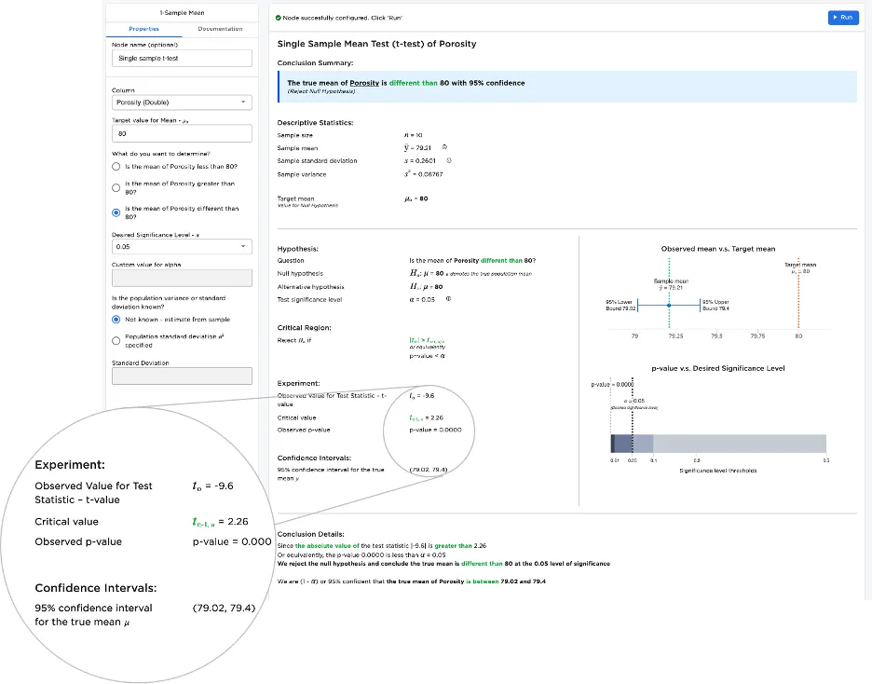The width and height of the screenshot is (872, 684).
Task: Select 'mean of Porosity greater than 80' option
Action: pyautogui.click(x=116, y=187)
